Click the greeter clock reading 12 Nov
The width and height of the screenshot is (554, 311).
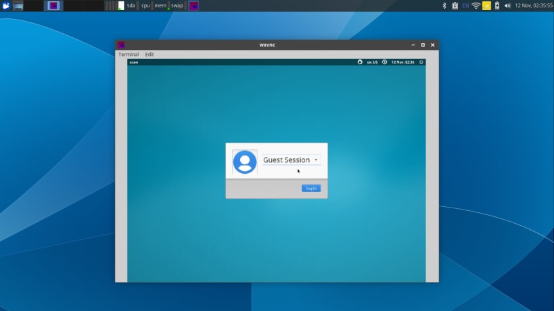(402, 62)
